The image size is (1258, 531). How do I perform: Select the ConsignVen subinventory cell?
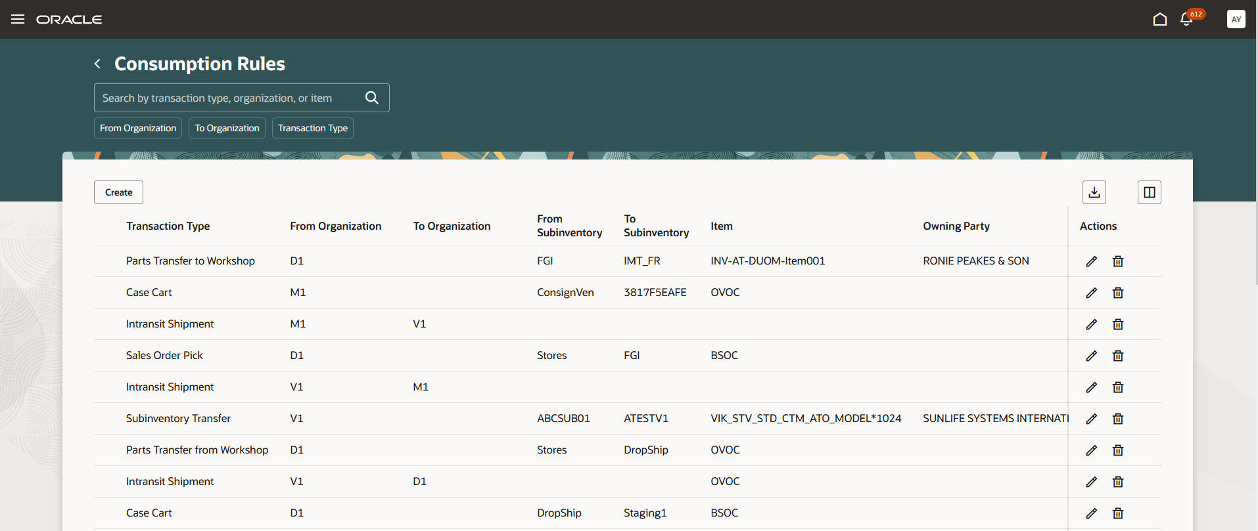tap(565, 292)
